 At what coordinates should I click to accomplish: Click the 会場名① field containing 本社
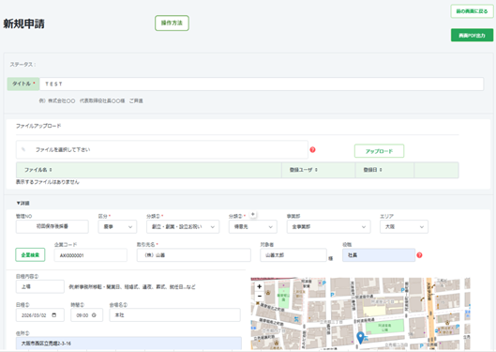point(175,315)
